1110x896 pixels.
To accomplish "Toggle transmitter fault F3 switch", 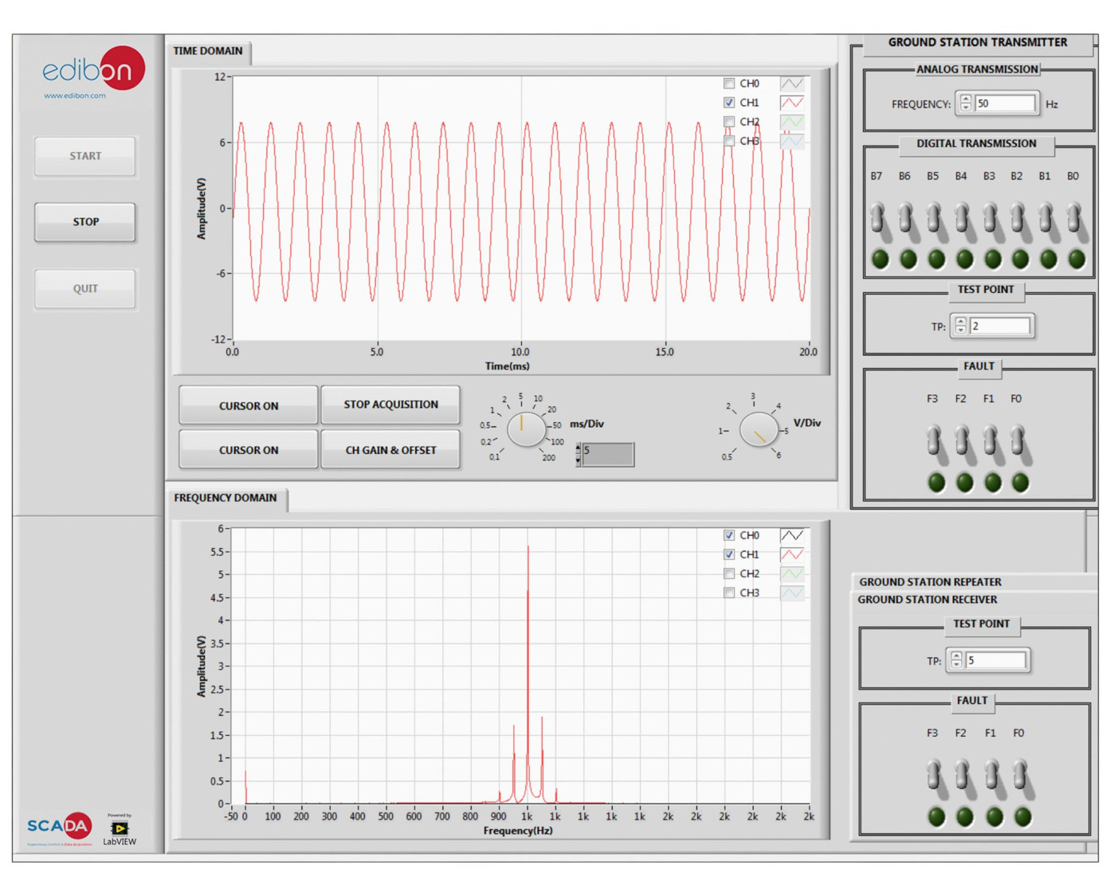I will click(x=934, y=441).
